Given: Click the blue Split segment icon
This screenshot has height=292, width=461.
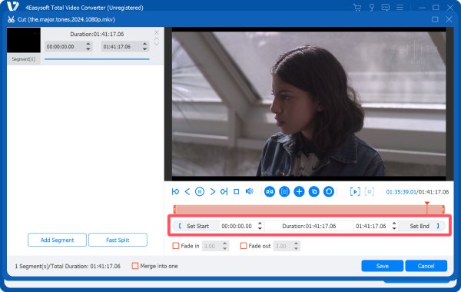Looking at the screenshot, I should pos(270,192).
